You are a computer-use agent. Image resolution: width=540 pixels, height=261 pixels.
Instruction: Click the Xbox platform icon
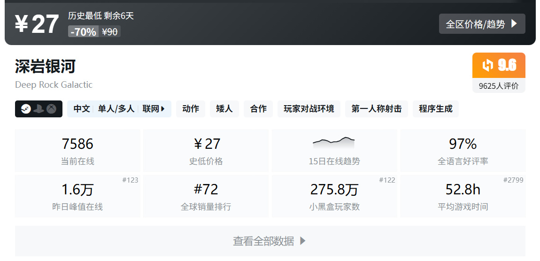coord(52,109)
